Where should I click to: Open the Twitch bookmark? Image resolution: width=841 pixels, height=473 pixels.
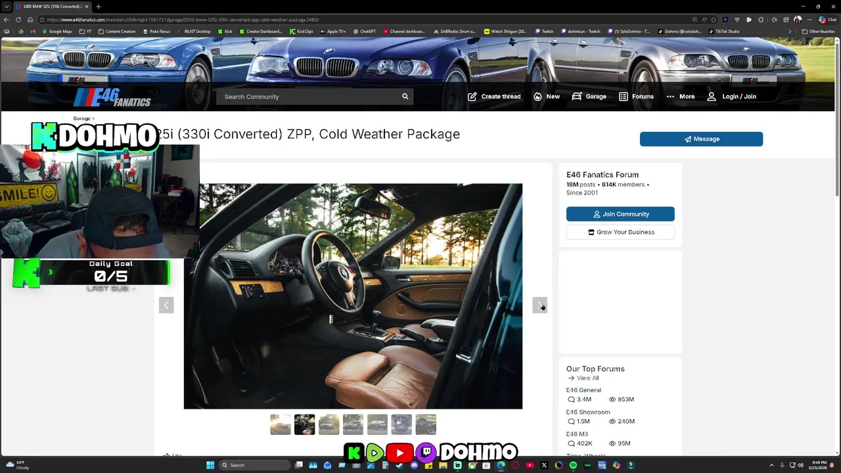544,32
